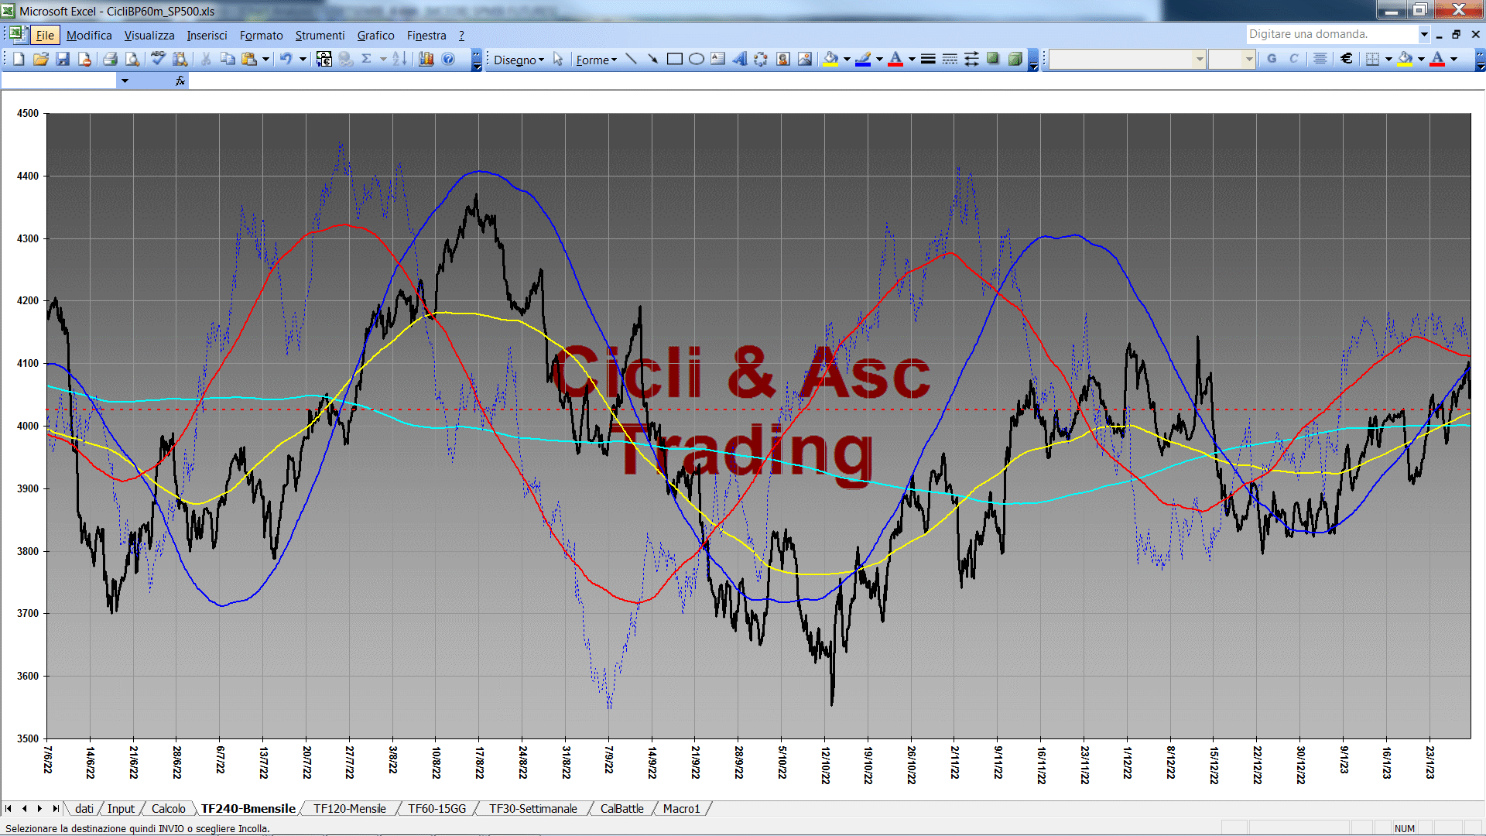The image size is (1486, 836).
Task: Open the Forme shapes dropdown
Action: (x=596, y=60)
